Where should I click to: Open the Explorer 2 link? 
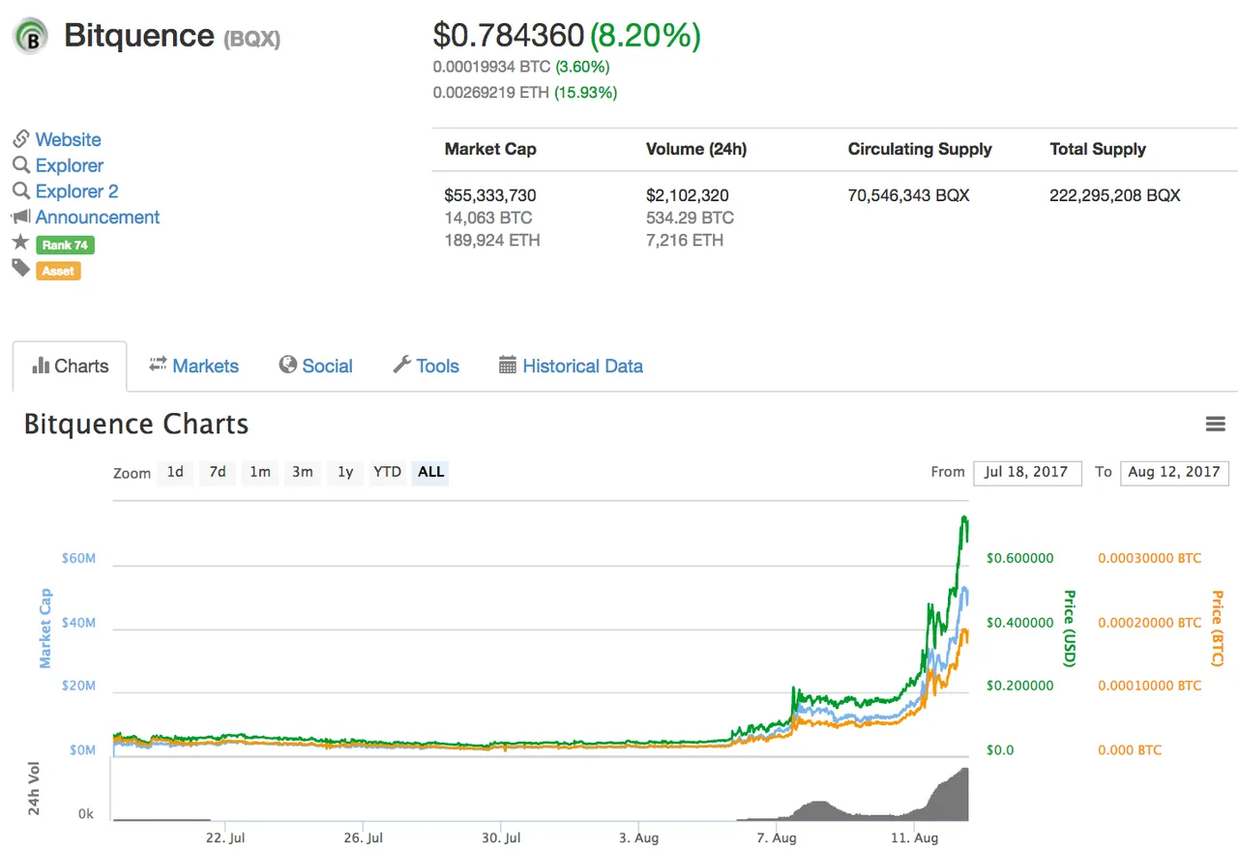pyautogui.click(x=76, y=191)
